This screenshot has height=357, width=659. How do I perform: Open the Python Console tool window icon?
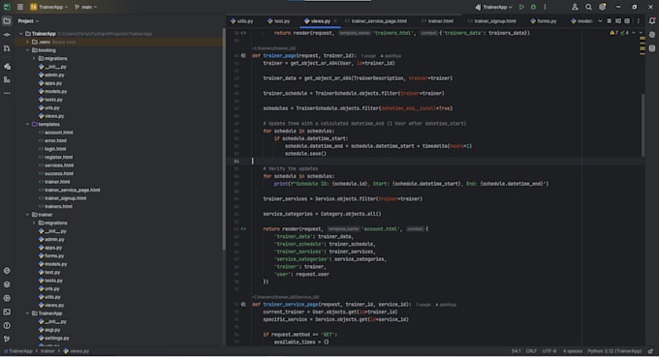(7, 271)
